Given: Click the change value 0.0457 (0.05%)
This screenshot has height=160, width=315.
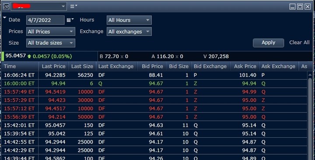Looking at the screenshot, I should 52,56.
